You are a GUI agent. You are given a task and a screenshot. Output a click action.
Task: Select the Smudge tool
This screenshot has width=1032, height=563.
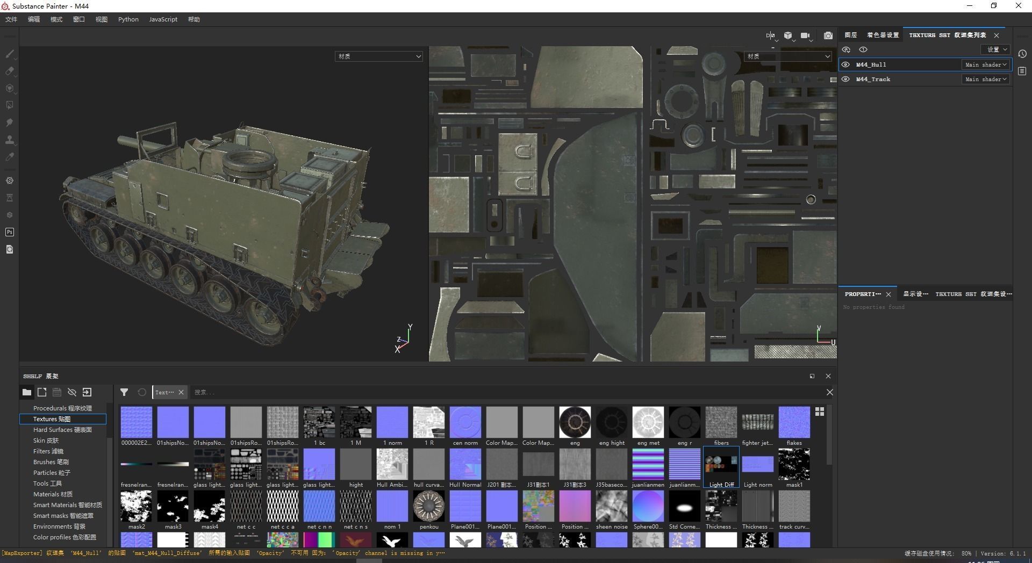10,122
